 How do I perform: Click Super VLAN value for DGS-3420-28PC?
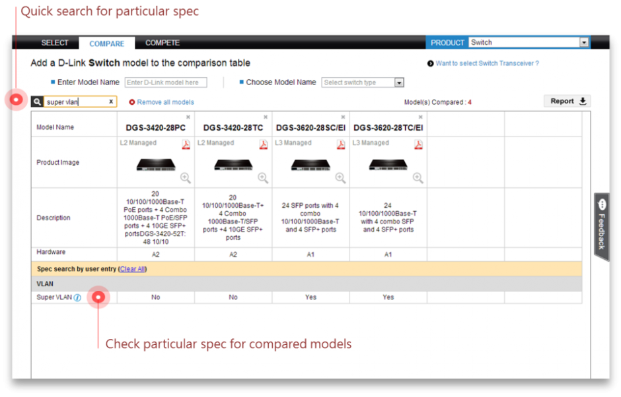pos(156,297)
